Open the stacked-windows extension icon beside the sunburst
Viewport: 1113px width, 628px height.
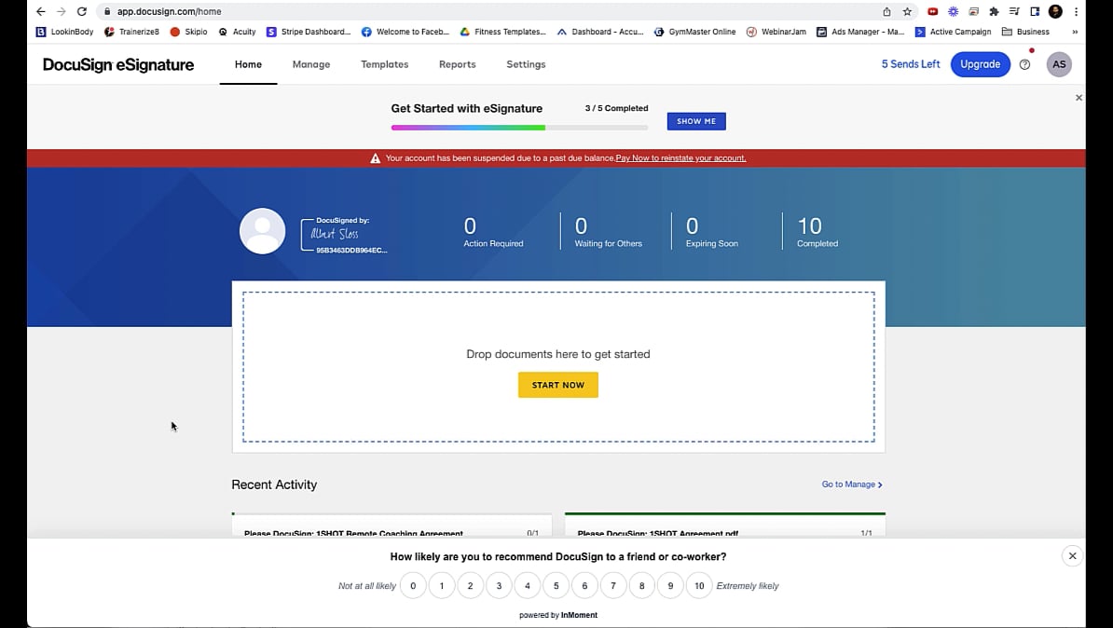pos(974,11)
